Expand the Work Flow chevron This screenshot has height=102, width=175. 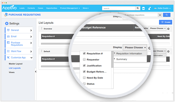(31, 51)
